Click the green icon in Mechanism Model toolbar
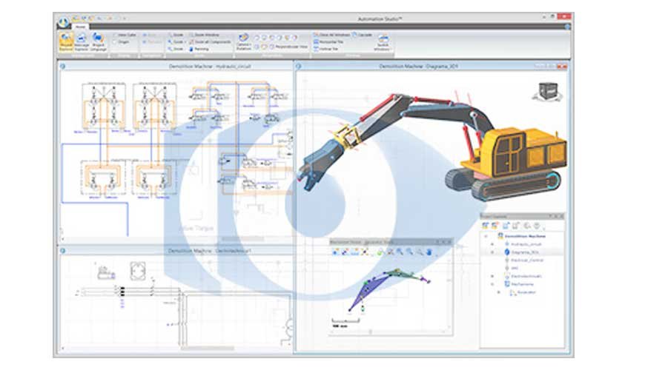Viewport: 645px width, 370px height. tap(380, 252)
